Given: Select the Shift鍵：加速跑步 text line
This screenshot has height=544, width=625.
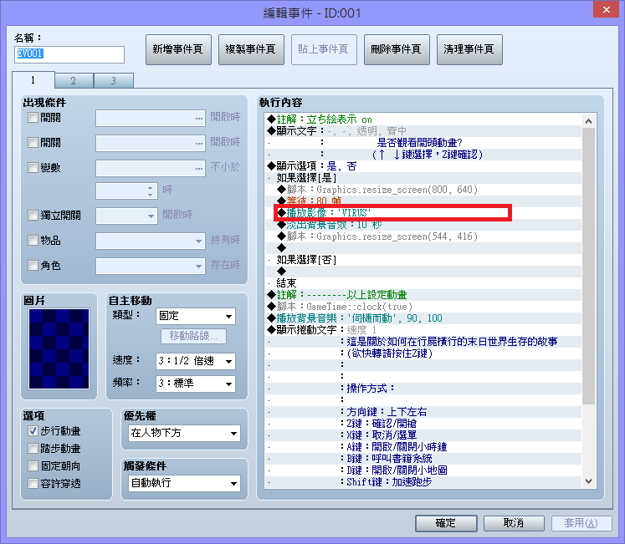Looking at the screenshot, I should click(423, 482).
